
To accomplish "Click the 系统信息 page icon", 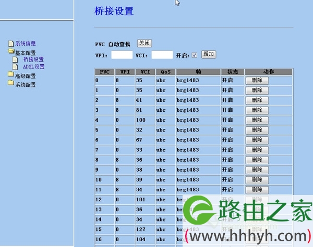I will pyautogui.click(x=11, y=44).
